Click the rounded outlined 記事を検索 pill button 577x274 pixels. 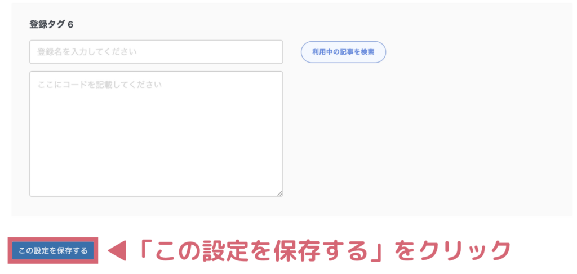343,52
